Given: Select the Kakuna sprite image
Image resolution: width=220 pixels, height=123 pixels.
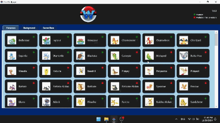Looking at the screenshot, I should coord(46,71).
